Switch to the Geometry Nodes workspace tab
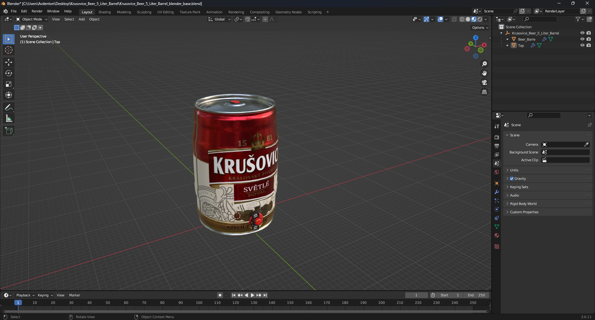 point(289,12)
